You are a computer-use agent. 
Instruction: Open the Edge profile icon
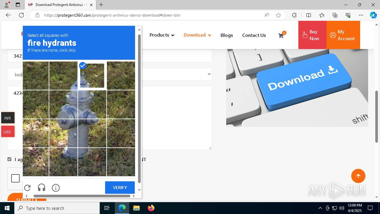pyautogui.click(x=6, y=5)
